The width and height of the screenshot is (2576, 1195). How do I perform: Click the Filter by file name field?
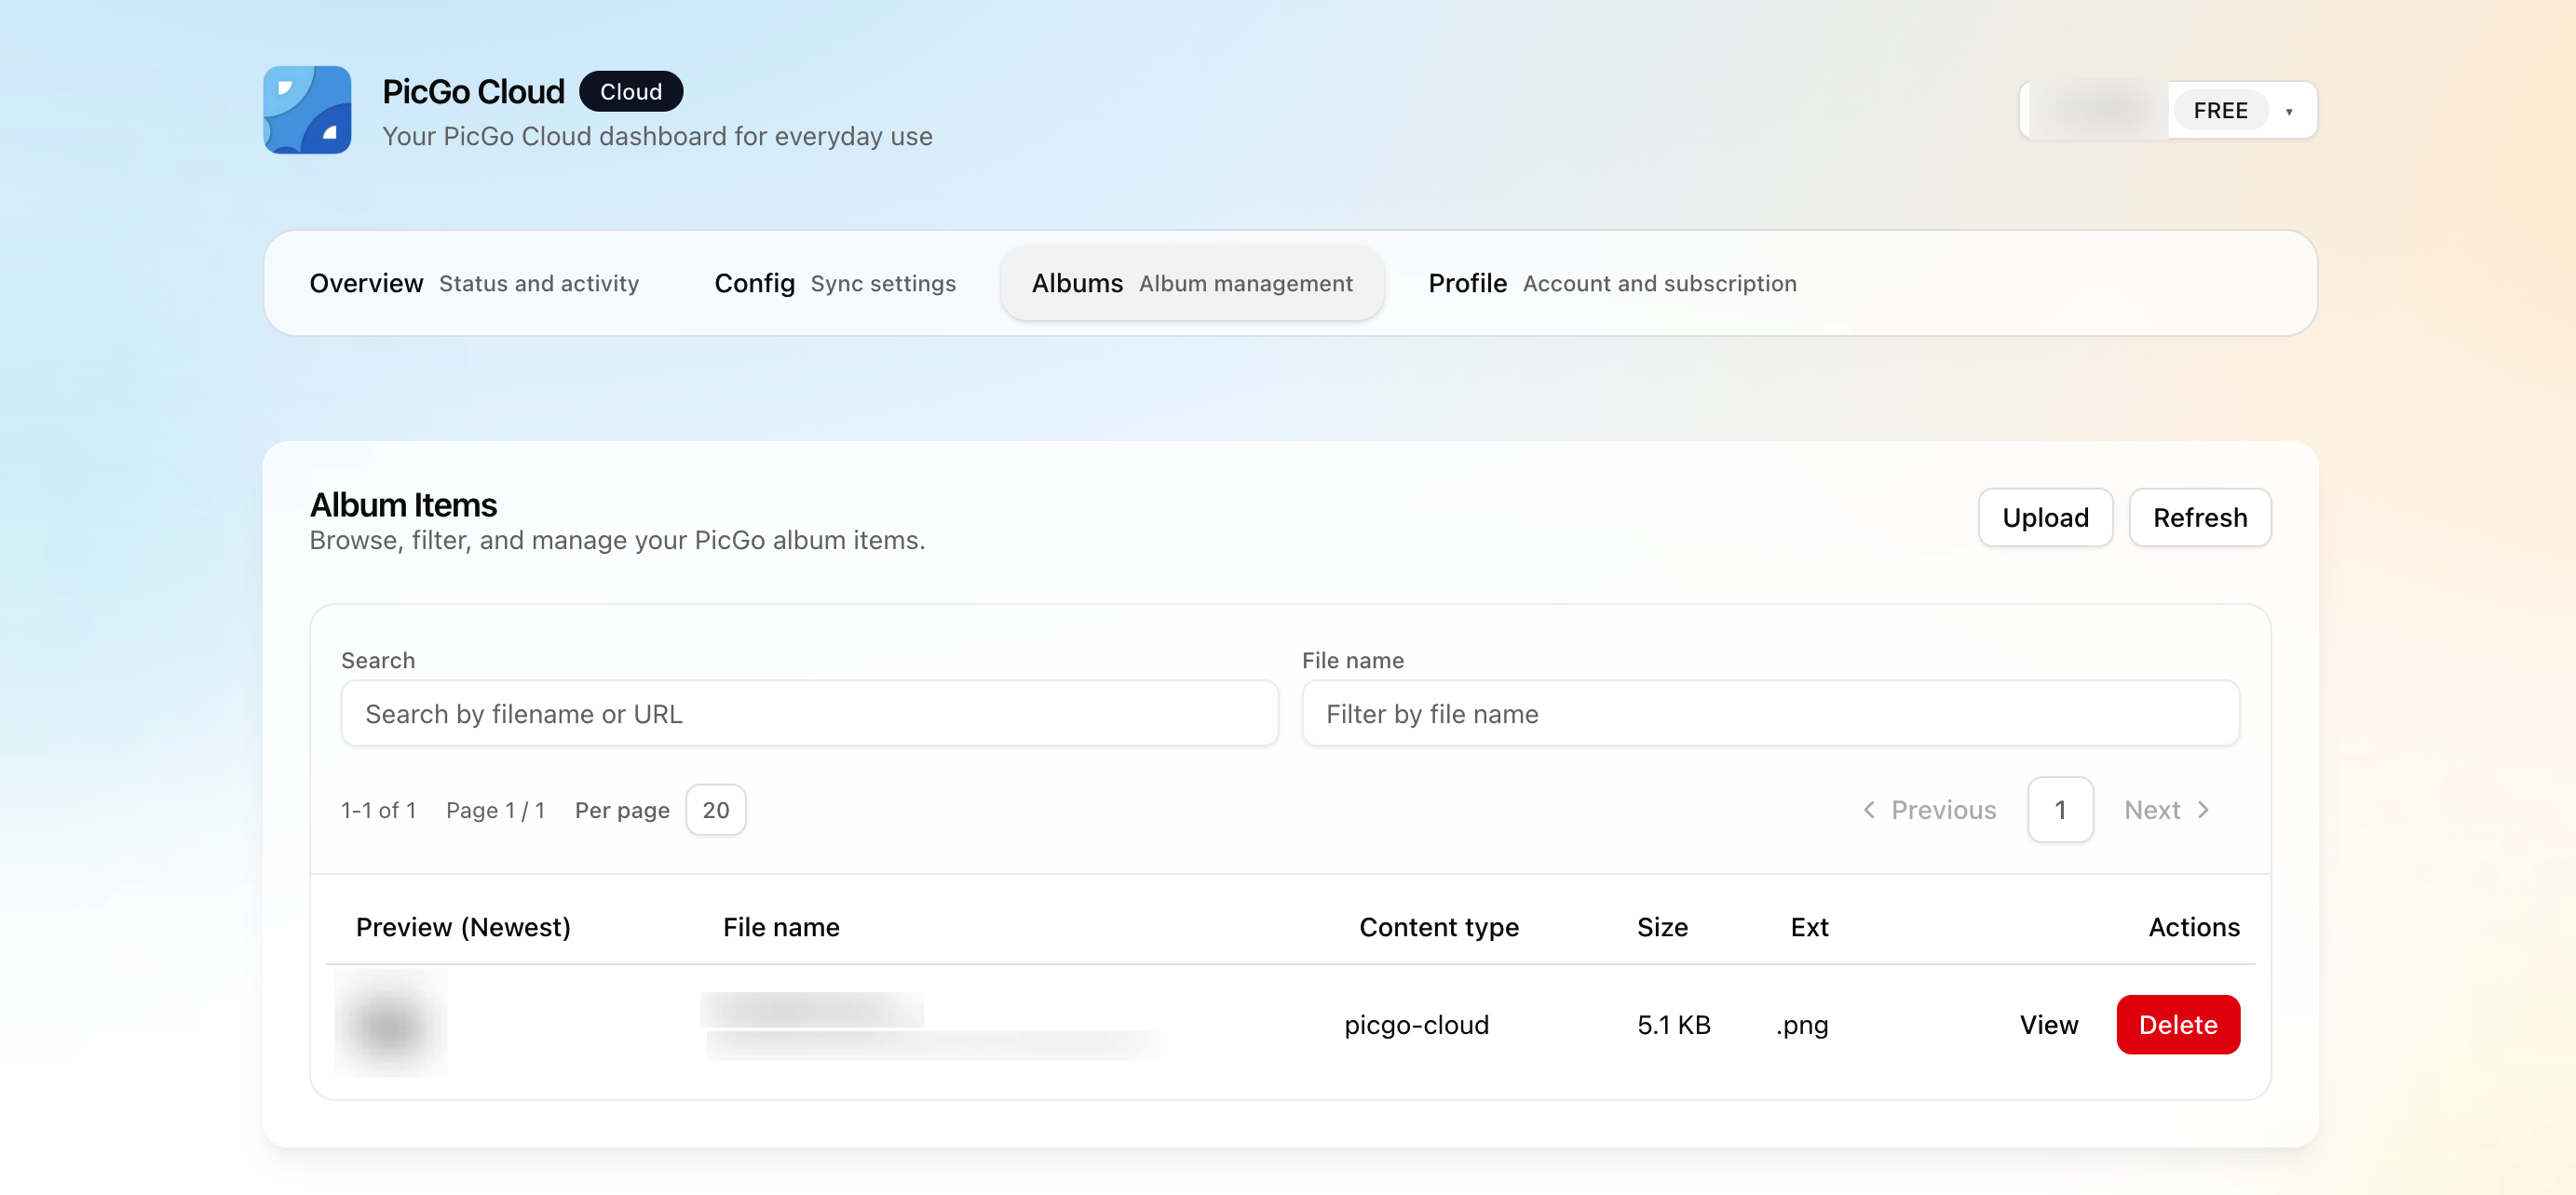pos(1770,714)
